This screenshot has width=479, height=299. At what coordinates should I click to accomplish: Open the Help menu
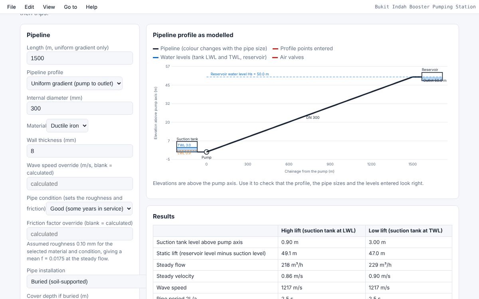[91, 7]
